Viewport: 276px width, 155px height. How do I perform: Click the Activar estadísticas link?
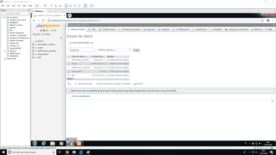(x=81, y=96)
